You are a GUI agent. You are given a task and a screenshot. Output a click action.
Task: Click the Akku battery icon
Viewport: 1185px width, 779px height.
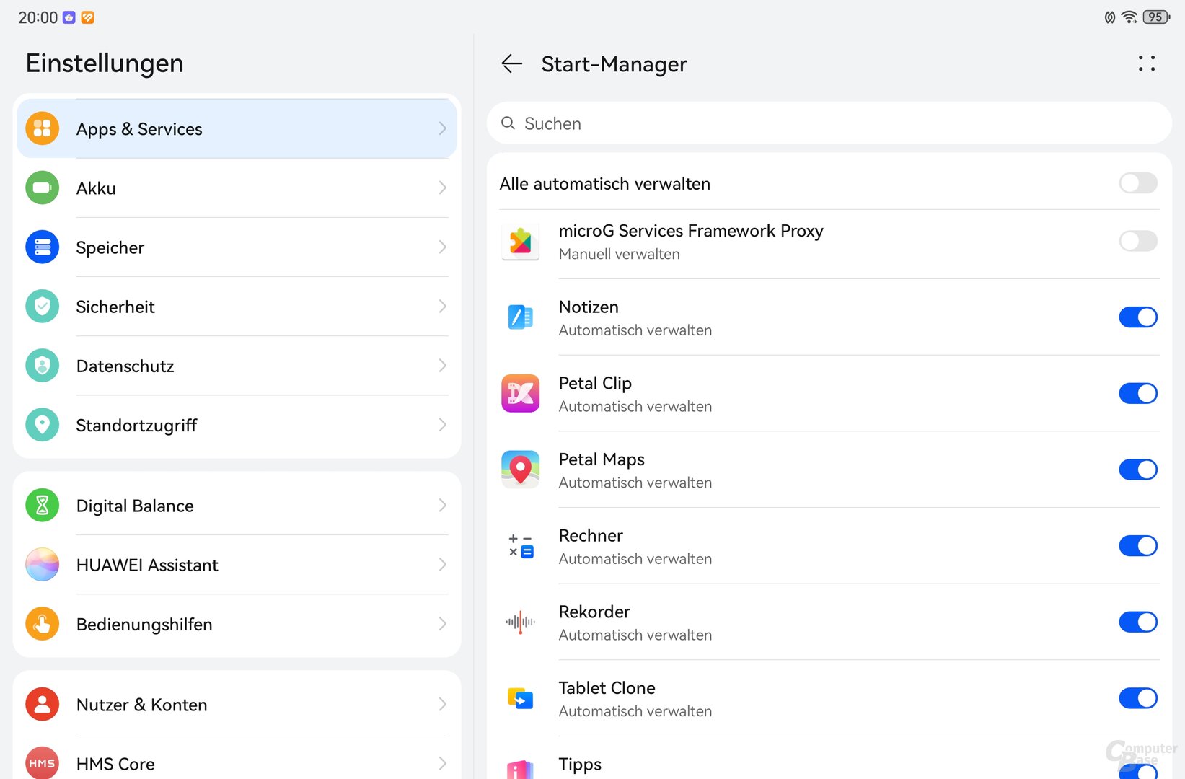pyautogui.click(x=42, y=188)
